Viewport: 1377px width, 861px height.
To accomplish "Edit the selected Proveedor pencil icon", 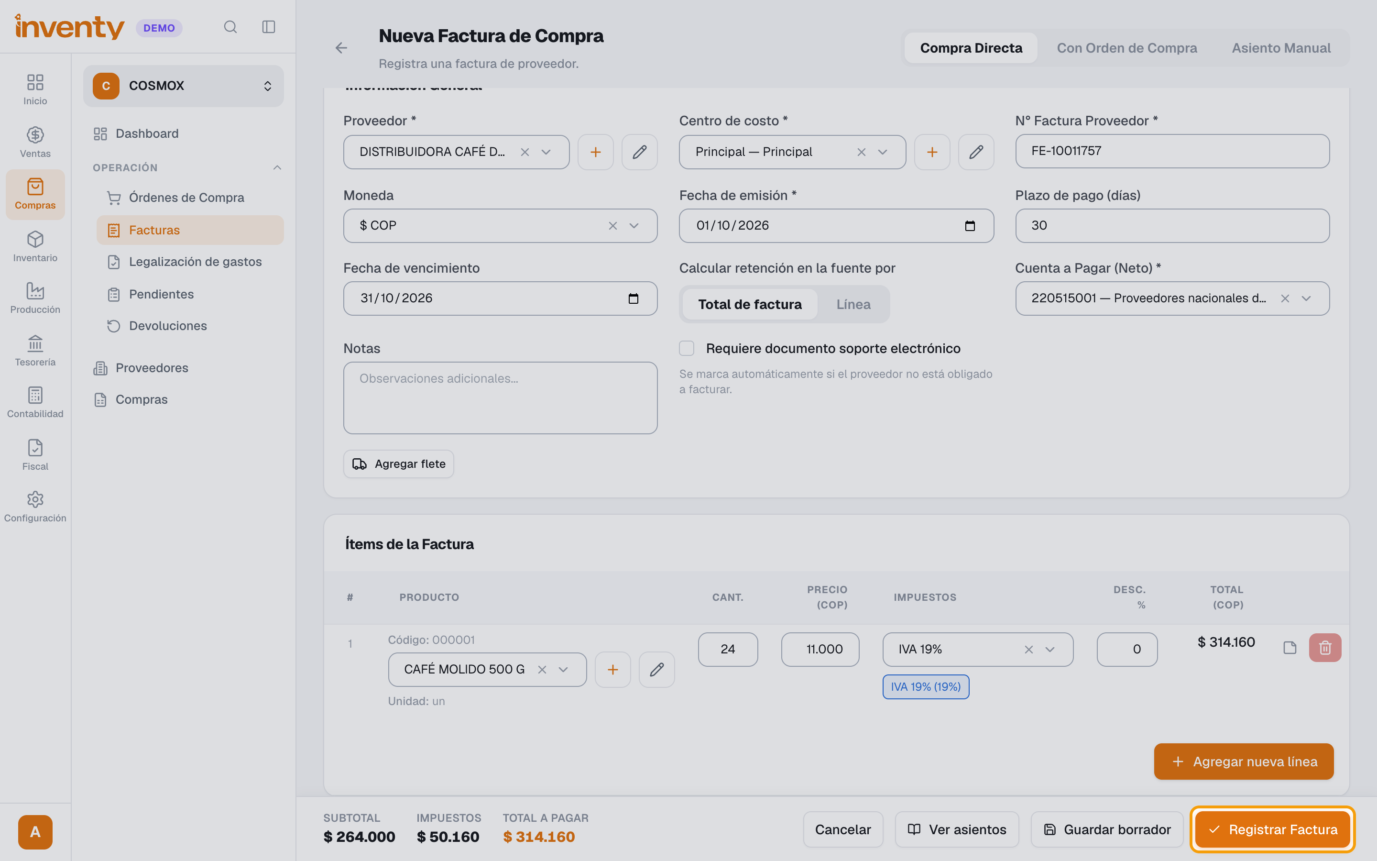I will tap(640, 152).
